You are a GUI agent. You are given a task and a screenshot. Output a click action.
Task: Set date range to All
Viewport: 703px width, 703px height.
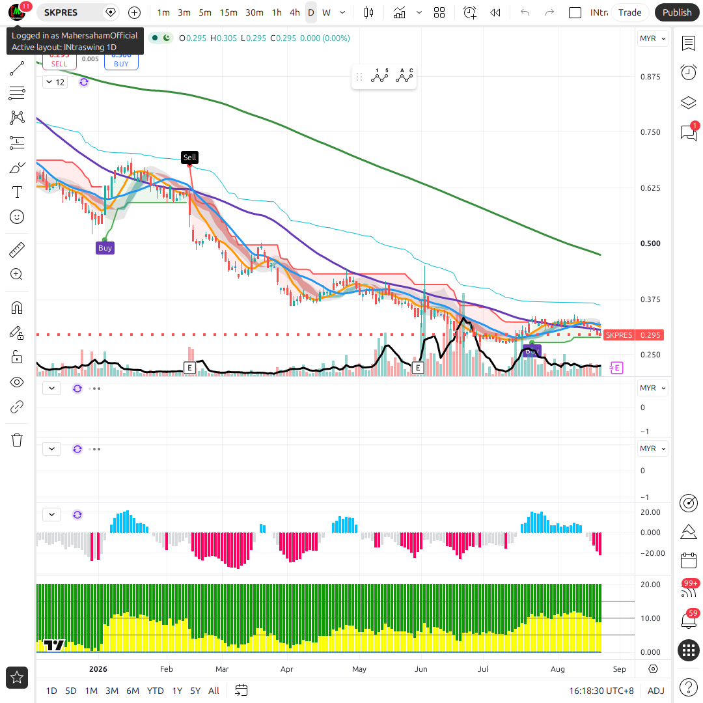214,691
